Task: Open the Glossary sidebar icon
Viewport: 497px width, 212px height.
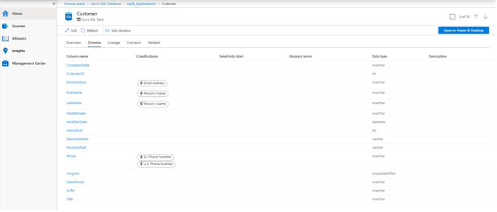Action: 6,39
